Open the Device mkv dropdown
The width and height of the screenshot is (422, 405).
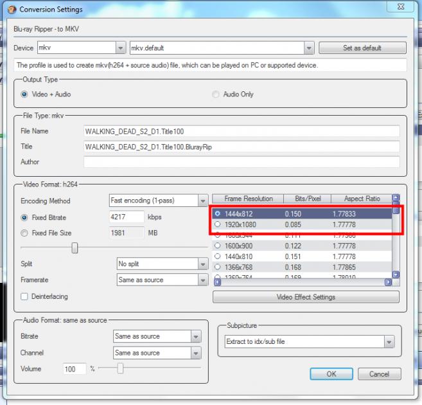pos(121,48)
